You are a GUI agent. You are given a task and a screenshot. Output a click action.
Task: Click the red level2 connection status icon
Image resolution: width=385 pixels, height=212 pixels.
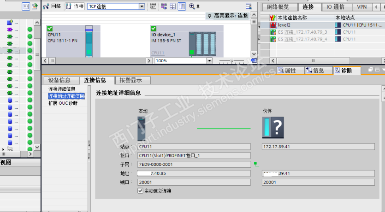click(273, 25)
